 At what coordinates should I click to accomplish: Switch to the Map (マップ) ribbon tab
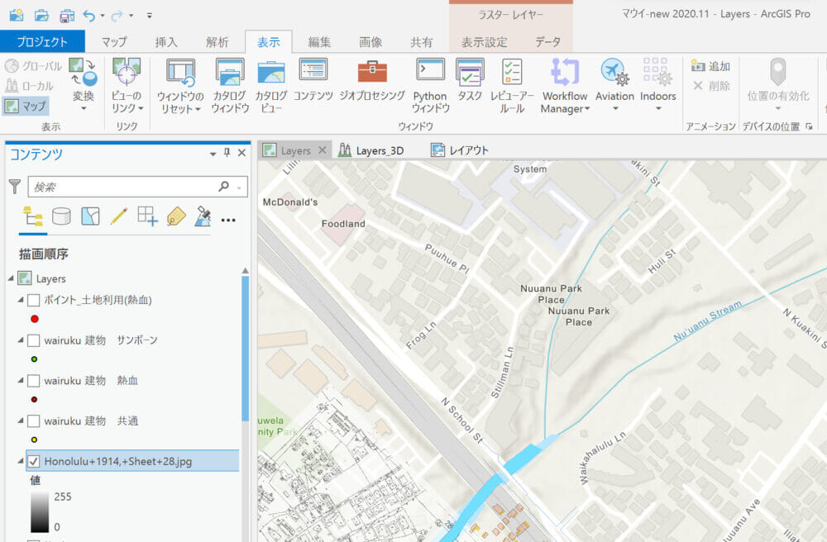point(114,42)
